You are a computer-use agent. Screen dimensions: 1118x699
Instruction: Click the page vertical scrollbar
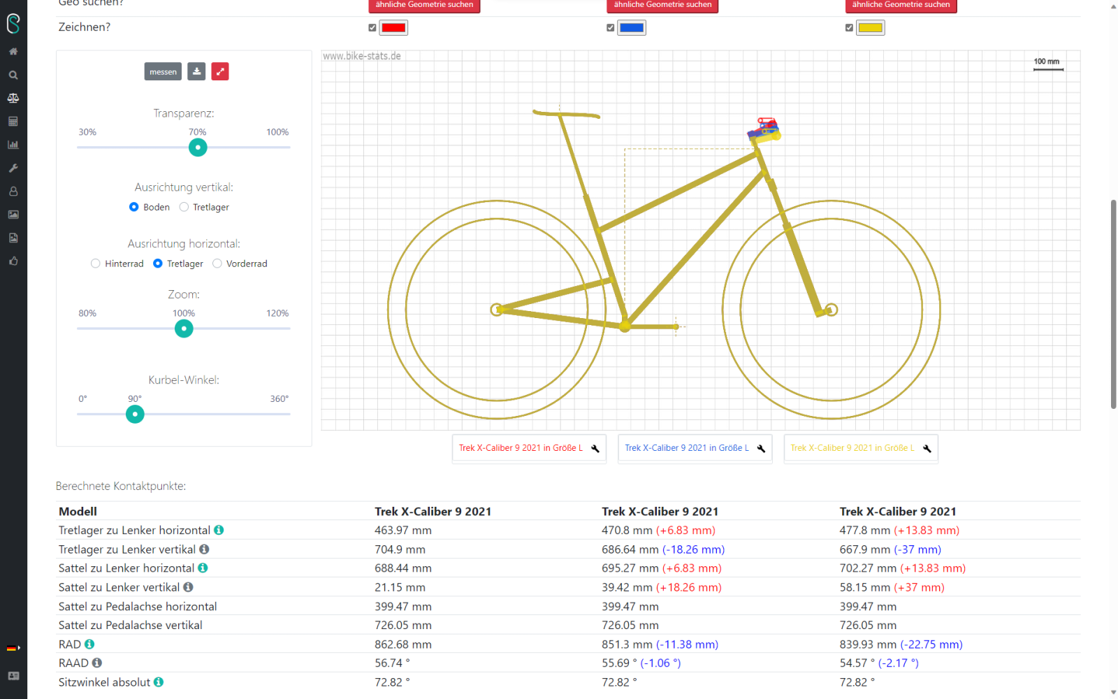tap(1113, 304)
